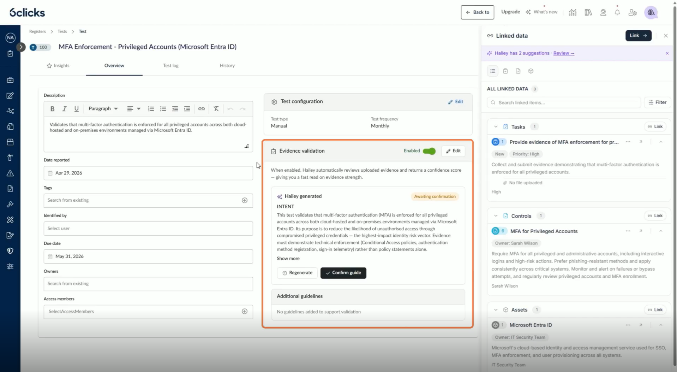
Task: Toggle Underline in description editor
Action: [x=76, y=109]
